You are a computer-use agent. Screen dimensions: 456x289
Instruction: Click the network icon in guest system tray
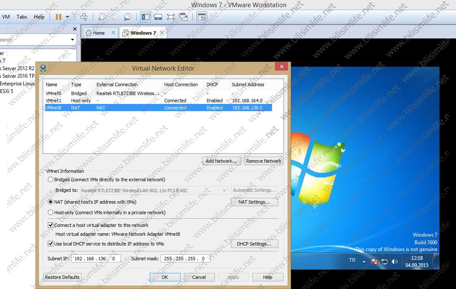(385, 262)
